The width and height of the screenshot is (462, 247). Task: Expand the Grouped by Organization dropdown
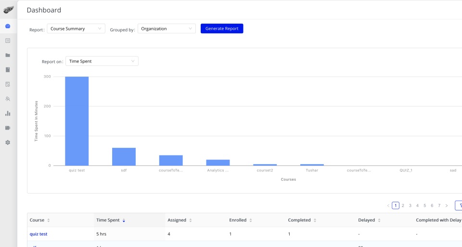point(167,29)
